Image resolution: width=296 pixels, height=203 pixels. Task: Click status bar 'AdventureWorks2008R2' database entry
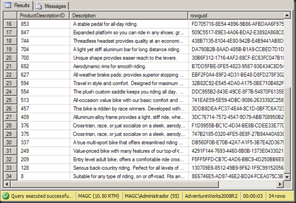tap(211, 196)
